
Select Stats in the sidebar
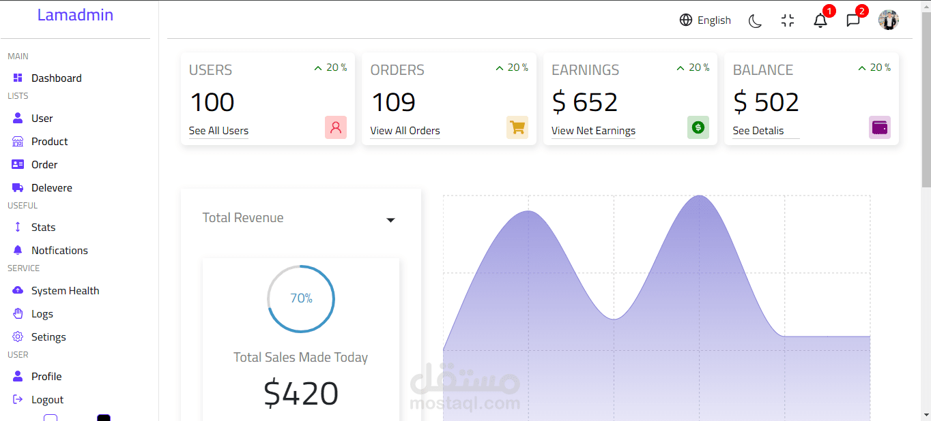44,228
